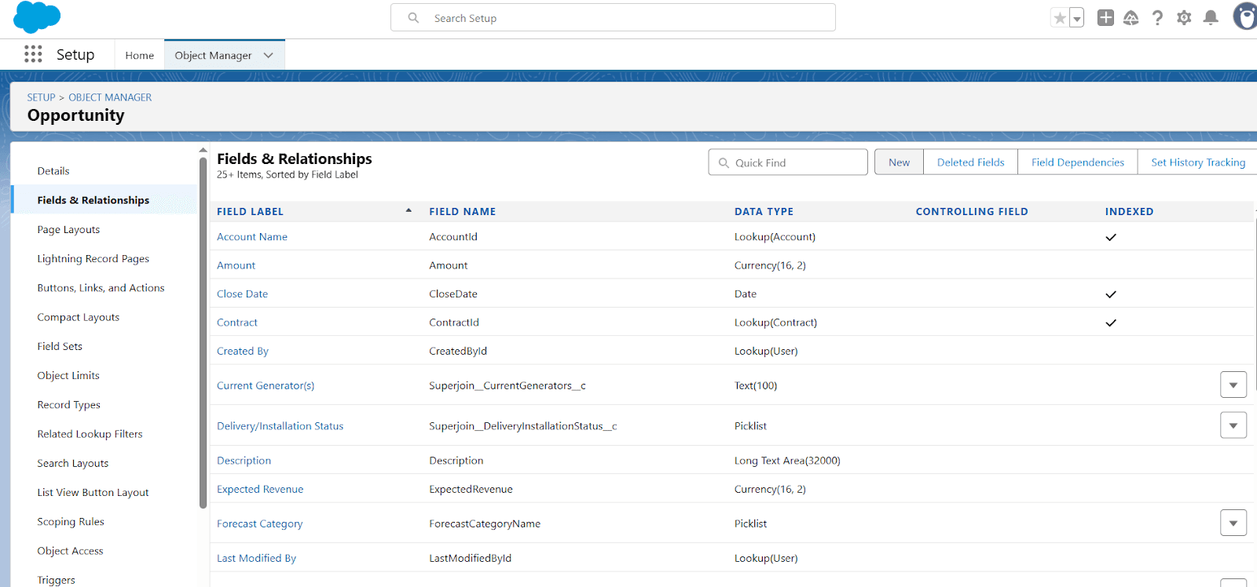
Task: Open the user profile avatar
Action: [x=1245, y=16]
